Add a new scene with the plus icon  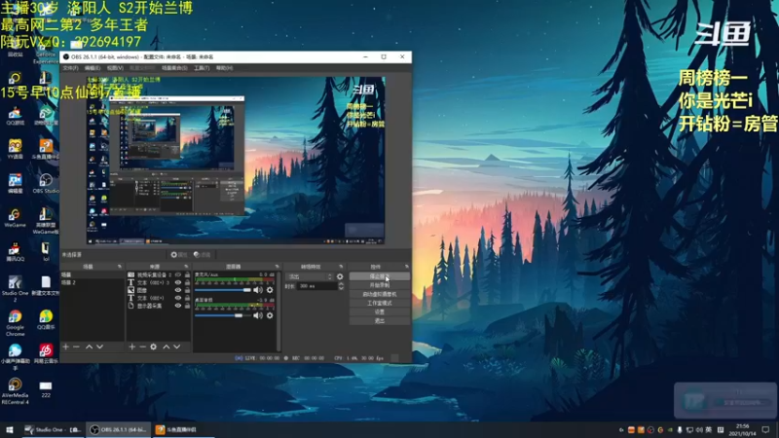(65, 347)
